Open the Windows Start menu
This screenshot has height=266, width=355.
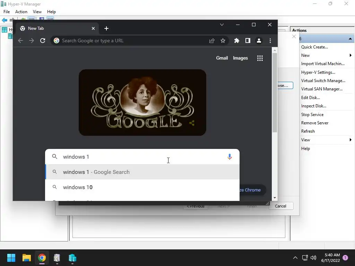11,258
